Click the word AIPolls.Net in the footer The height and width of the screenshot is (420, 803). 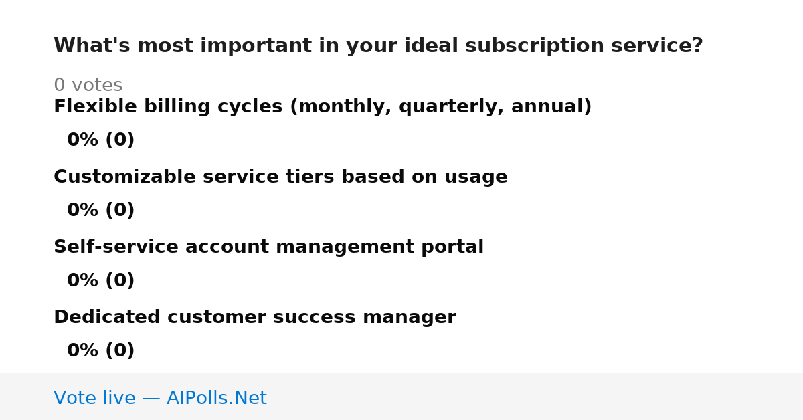pyautogui.click(x=216, y=398)
